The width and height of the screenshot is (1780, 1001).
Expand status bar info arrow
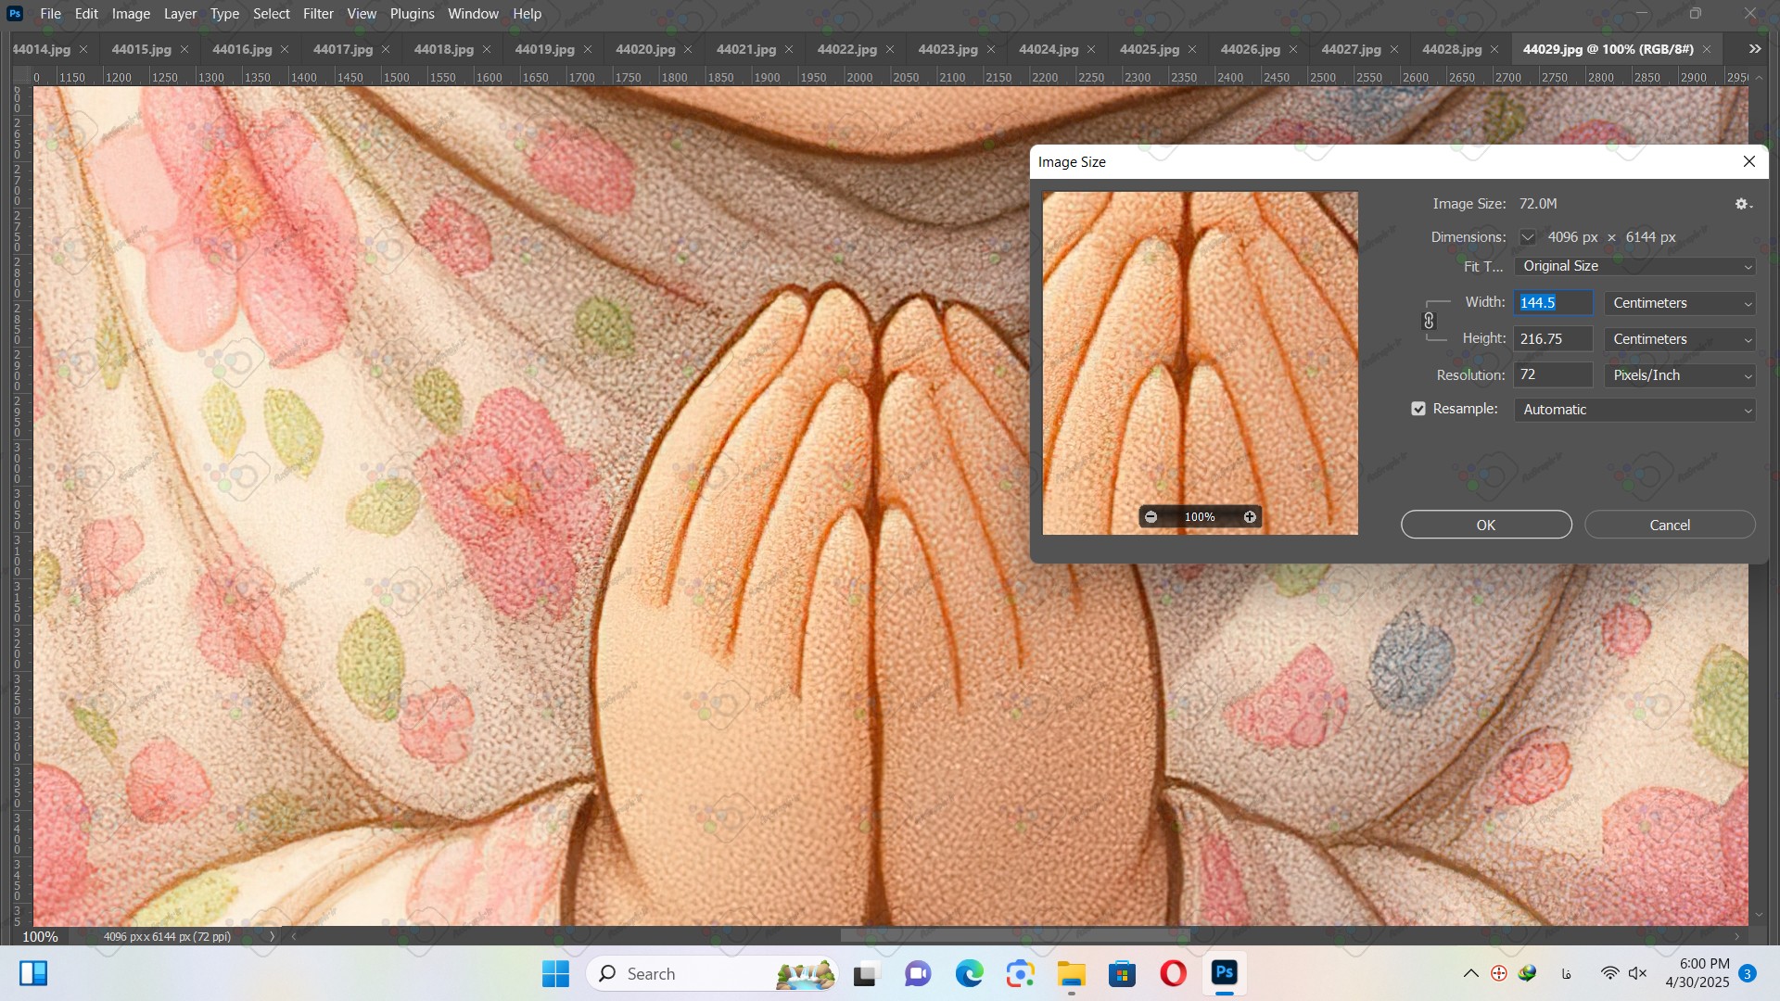click(x=272, y=936)
